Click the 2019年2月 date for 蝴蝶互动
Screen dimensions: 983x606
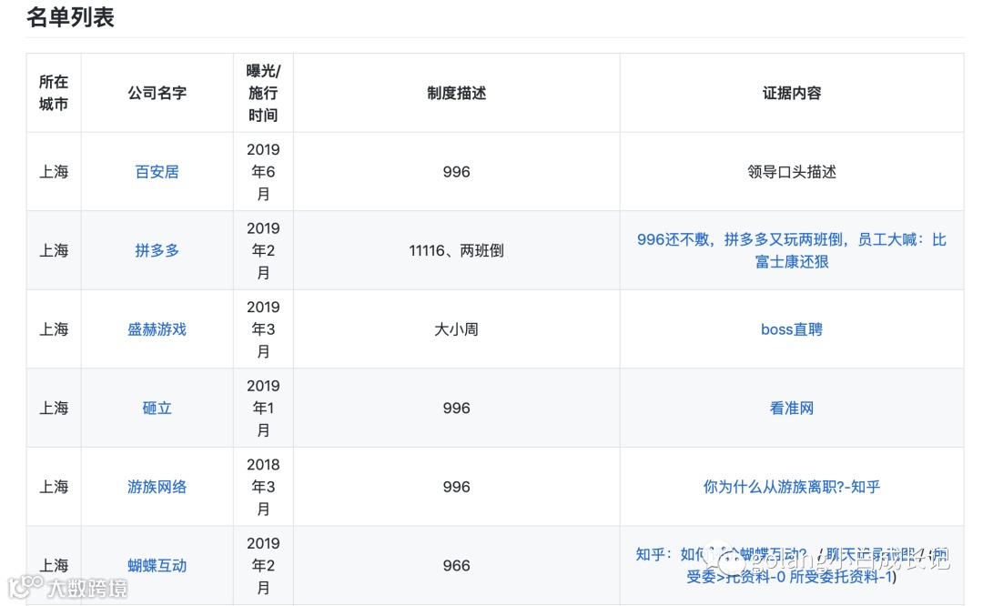pyautogui.click(x=263, y=566)
